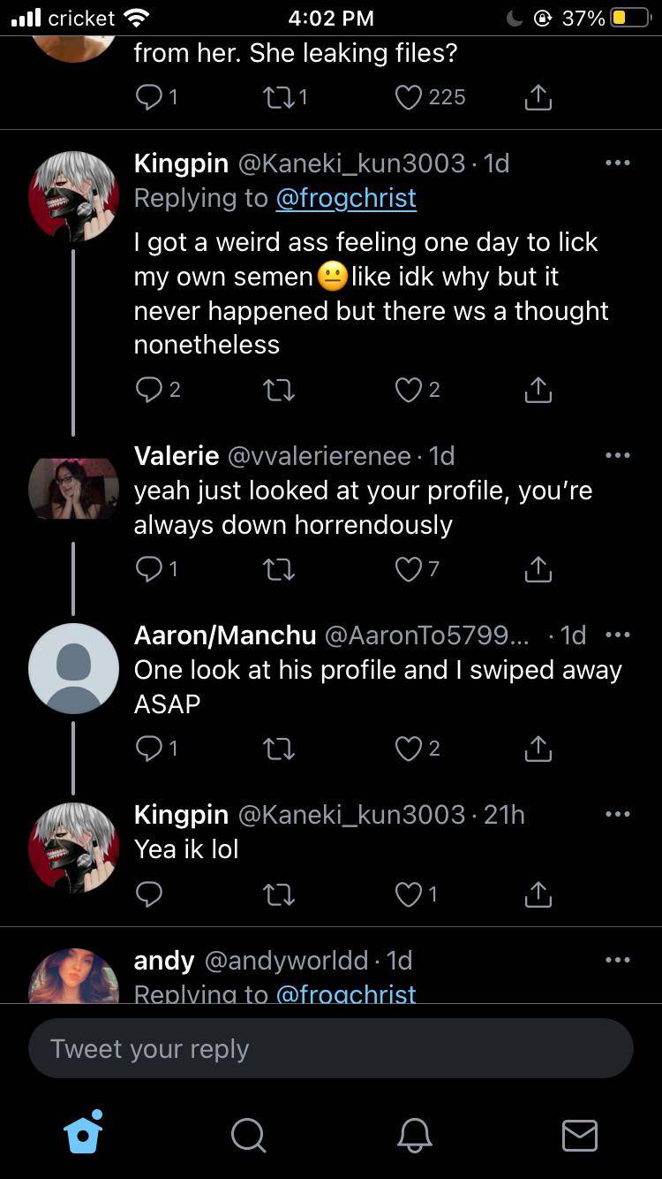Switch to the Search tab
Image resolution: width=662 pixels, height=1179 pixels.
248,1135
